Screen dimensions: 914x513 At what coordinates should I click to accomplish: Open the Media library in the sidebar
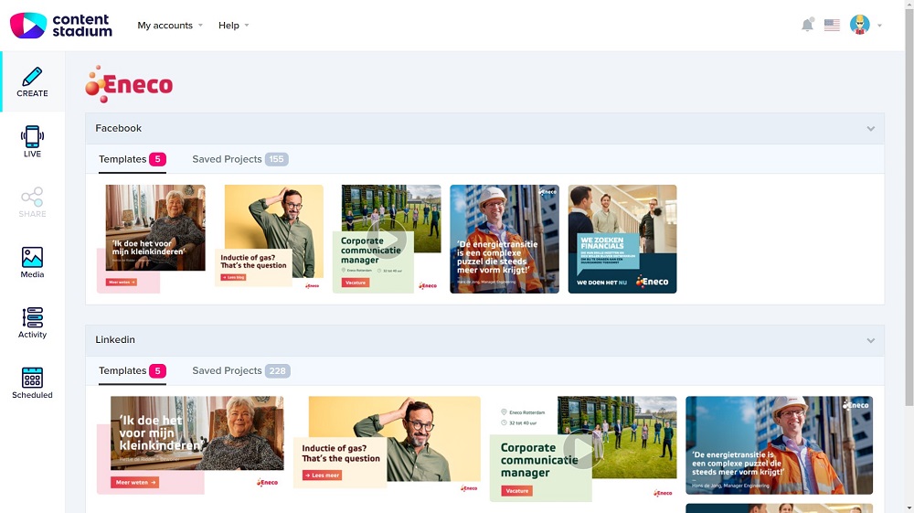pos(33,262)
